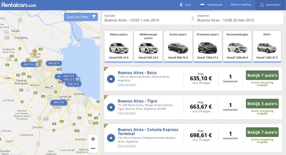286x155 pixels.
Task: Click the Tigre address text
Action: tap(145, 107)
